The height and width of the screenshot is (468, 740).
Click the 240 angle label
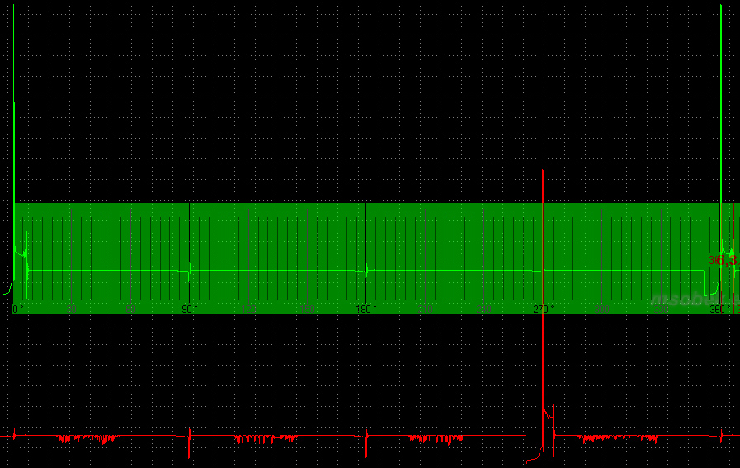click(x=483, y=310)
